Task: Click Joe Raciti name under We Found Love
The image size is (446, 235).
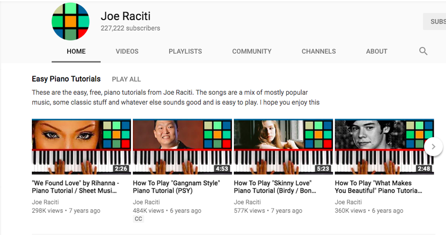Action: (x=46, y=202)
